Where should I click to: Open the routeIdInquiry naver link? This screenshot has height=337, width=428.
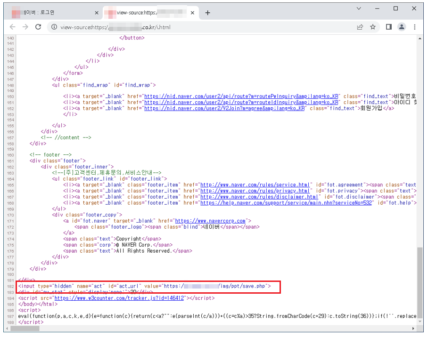click(241, 102)
